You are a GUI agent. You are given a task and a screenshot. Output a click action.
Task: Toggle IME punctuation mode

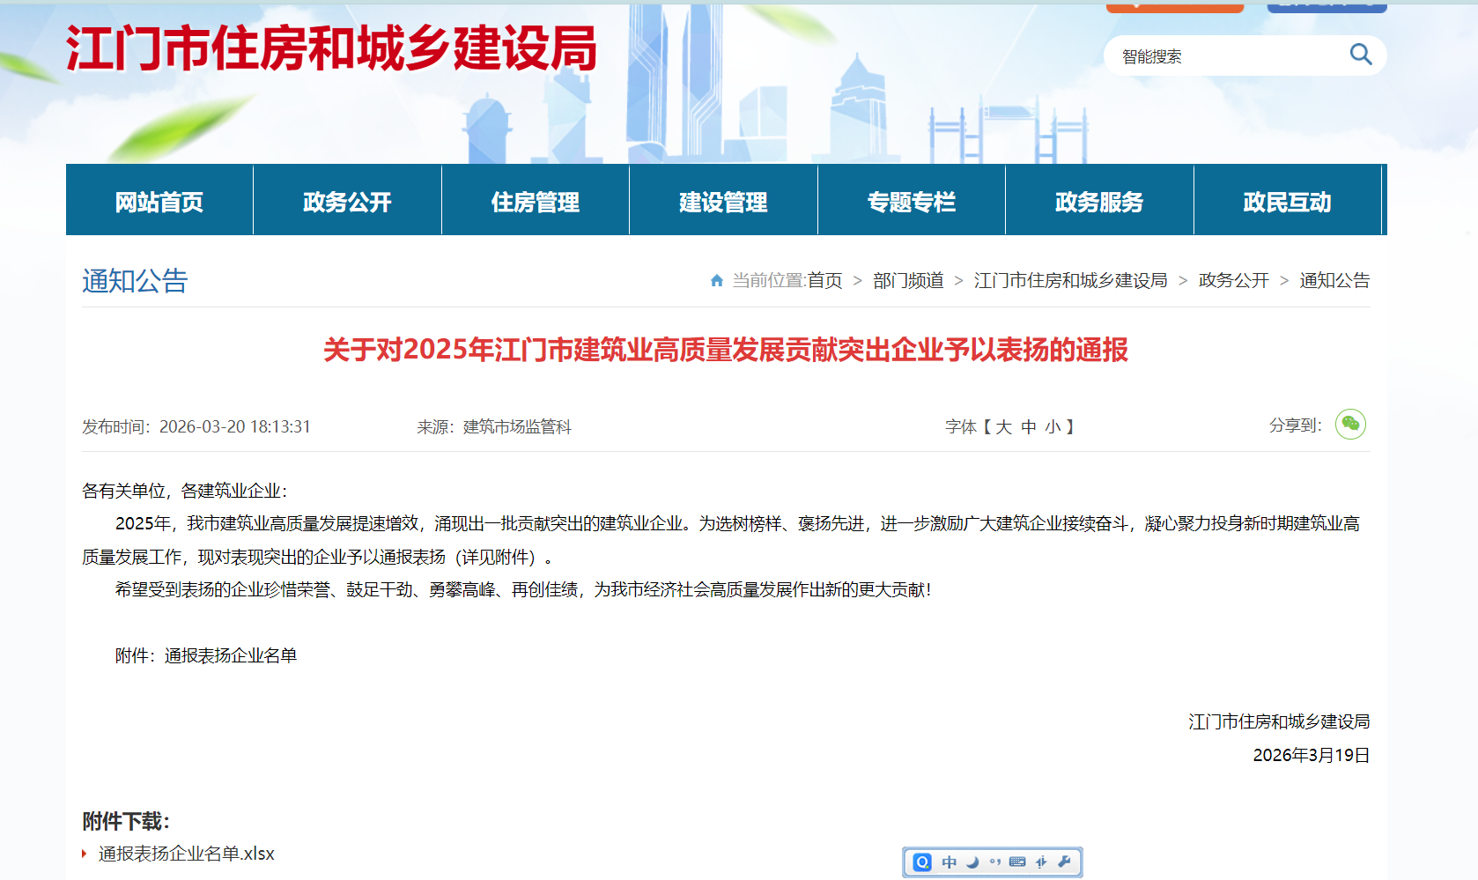pos(994,862)
